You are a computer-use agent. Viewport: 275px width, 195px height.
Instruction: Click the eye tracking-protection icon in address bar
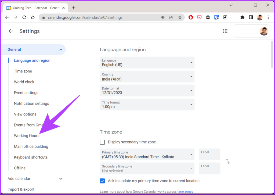click(x=163, y=17)
